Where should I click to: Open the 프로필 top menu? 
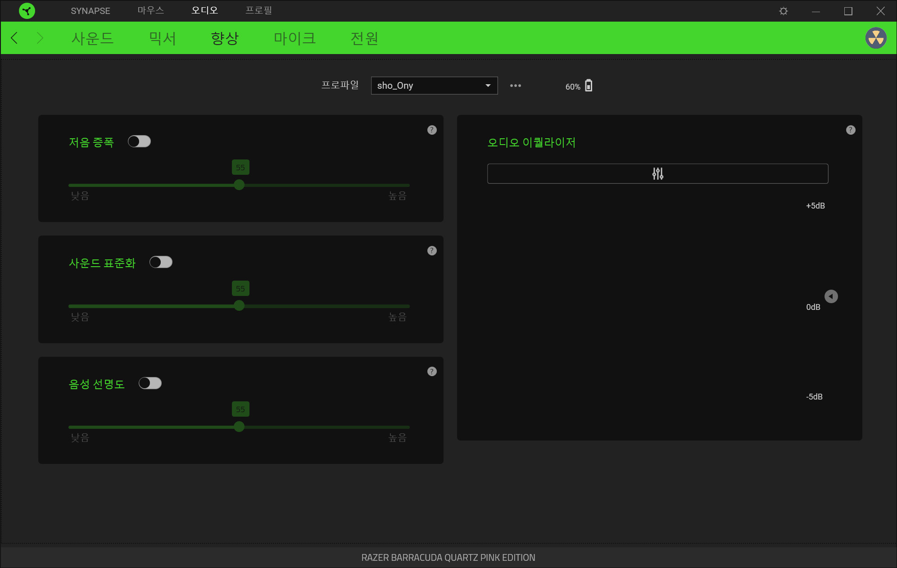click(x=258, y=10)
